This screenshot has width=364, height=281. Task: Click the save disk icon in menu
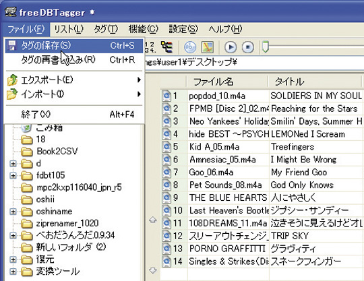(x=11, y=46)
